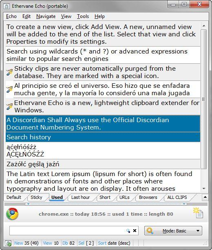
Task: Select the Zażółć gęślą jaźń clip
Action: pyautogui.click(x=103, y=164)
